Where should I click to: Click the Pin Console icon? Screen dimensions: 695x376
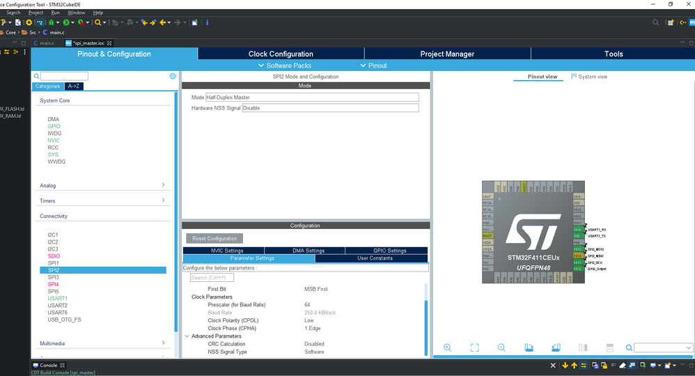(x=643, y=366)
